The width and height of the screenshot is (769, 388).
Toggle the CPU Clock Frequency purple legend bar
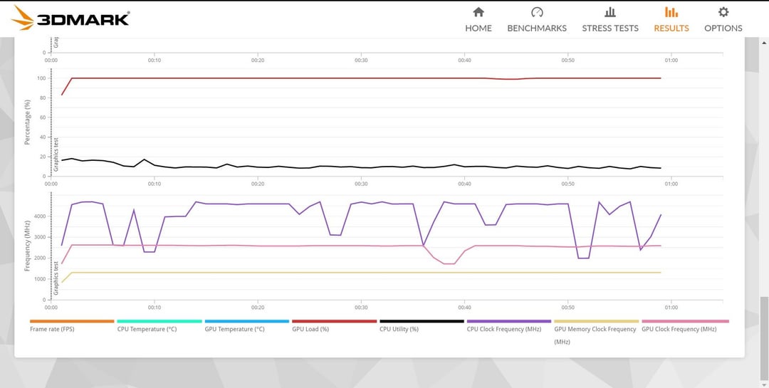click(509, 321)
